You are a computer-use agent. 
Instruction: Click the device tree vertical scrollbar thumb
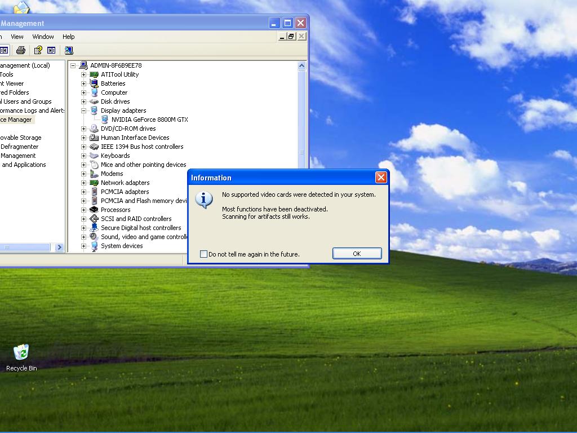click(302, 152)
